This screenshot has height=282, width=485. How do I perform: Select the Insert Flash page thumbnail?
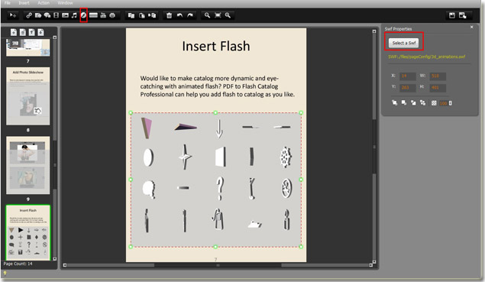(27, 232)
